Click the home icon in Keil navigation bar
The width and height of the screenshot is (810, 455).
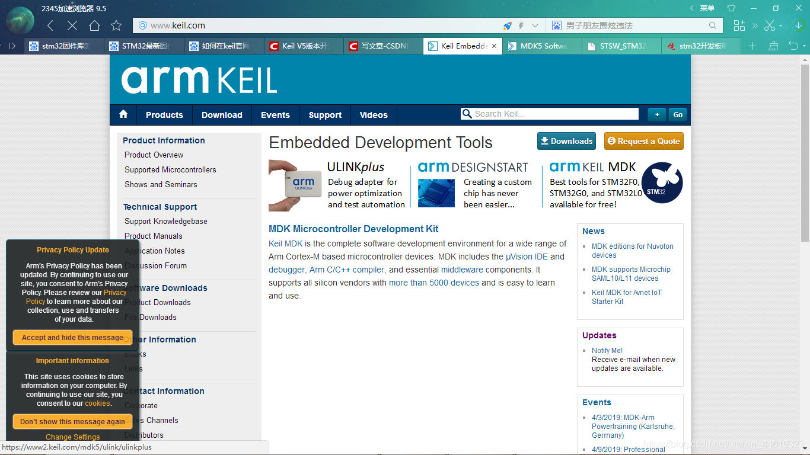click(123, 114)
